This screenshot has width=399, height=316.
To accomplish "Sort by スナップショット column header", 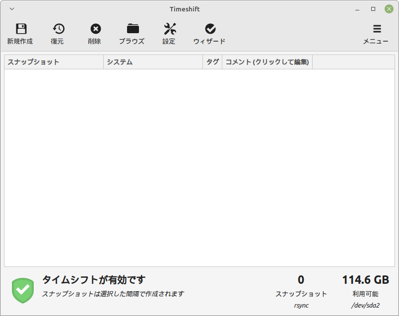I will 54,62.
